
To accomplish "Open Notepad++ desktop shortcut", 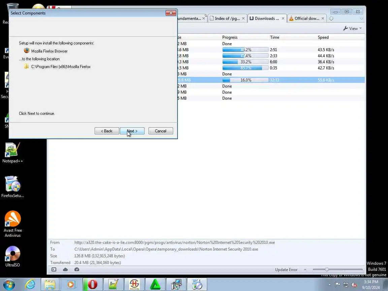I will pyautogui.click(x=12, y=153).
